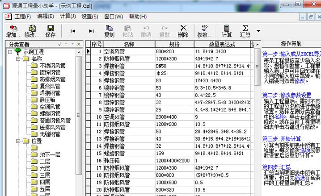
Task: Open the 编辑(E) menu
Action: click(46, 17)
